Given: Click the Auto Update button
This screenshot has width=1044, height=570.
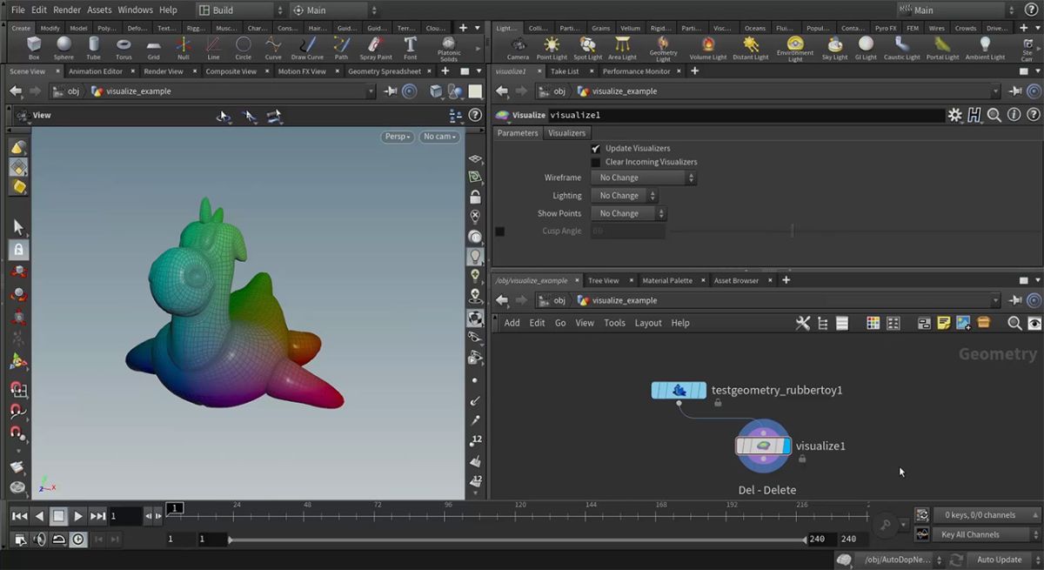Looking at the screenshot, I should (999, 560).
